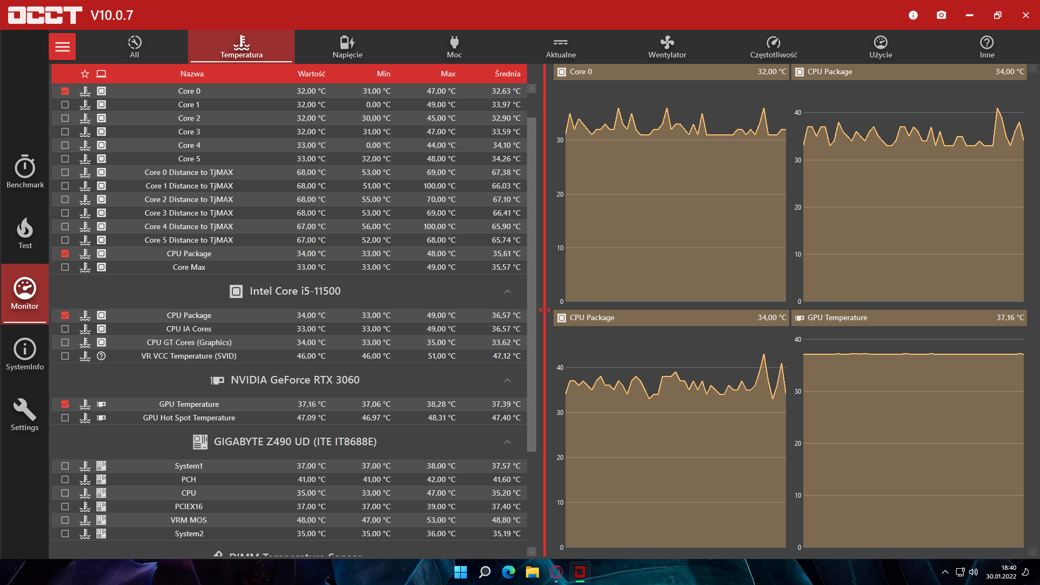Switch to the Napięcie tab
1040x585 pixels.
(347, 47)
